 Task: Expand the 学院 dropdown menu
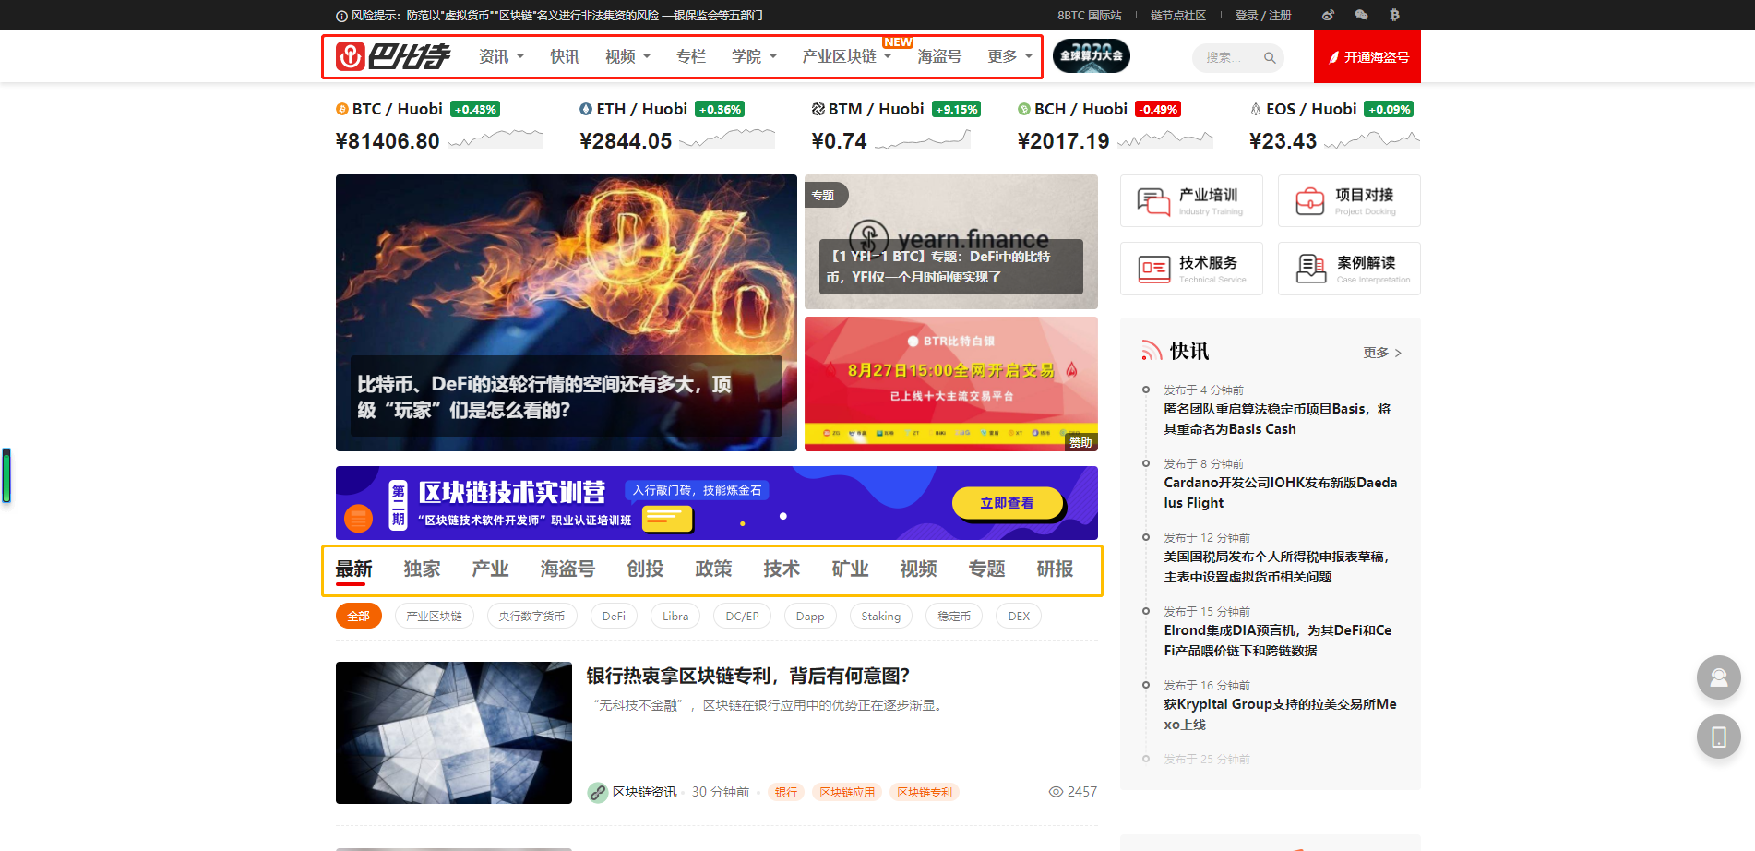[x=754, y=56]
